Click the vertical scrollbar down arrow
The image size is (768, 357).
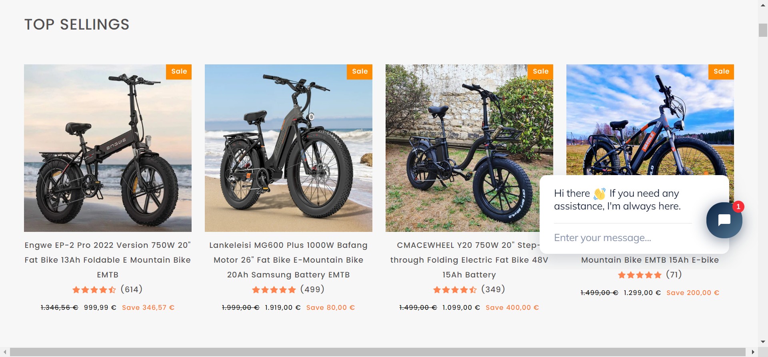(x=763, y=342)
